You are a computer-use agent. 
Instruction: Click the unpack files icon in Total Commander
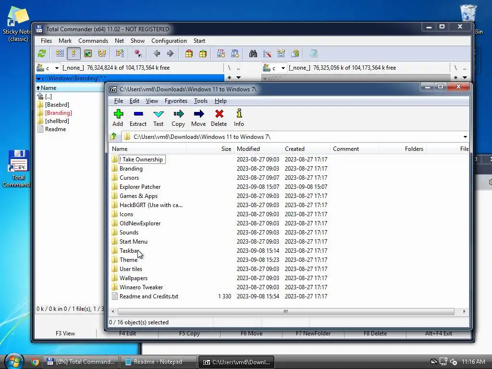(x=203, y=53)
